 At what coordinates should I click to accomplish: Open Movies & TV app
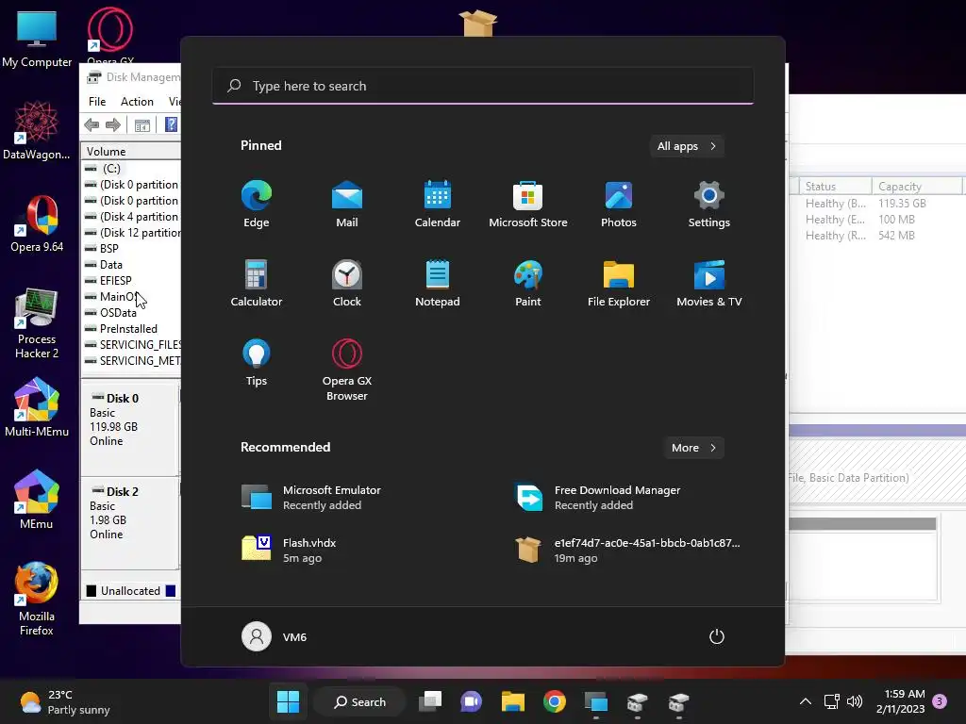coord(709,283)
